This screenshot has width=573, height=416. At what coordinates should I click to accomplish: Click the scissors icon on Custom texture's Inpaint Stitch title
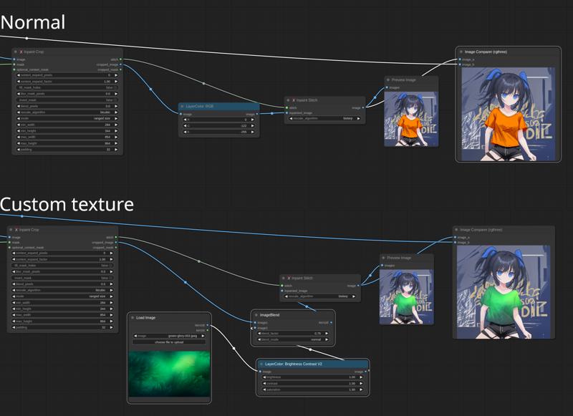pos(289,278)
